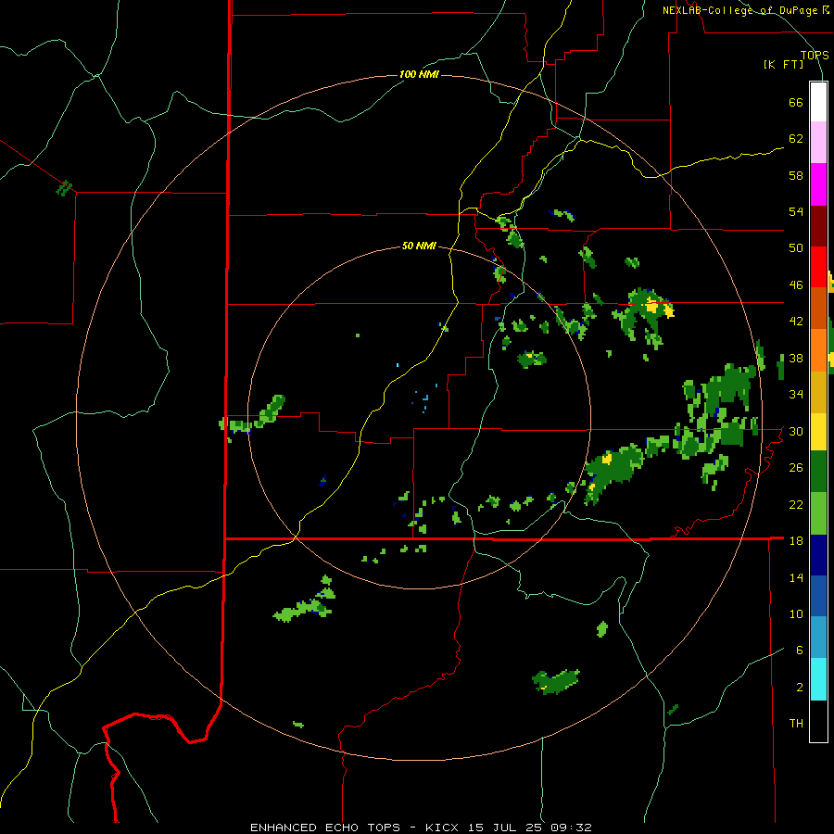834x834 pixels.
Task: Pick the gold legend swatch beside 34
Action: (818, 393)
